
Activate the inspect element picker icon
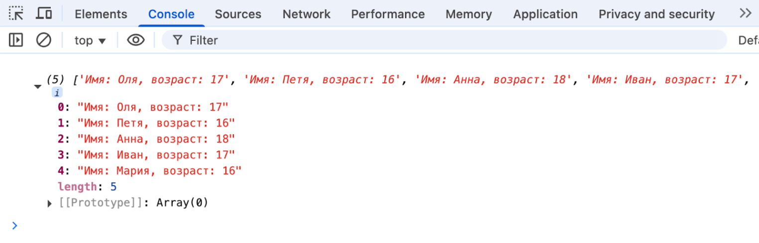(16, 13)
